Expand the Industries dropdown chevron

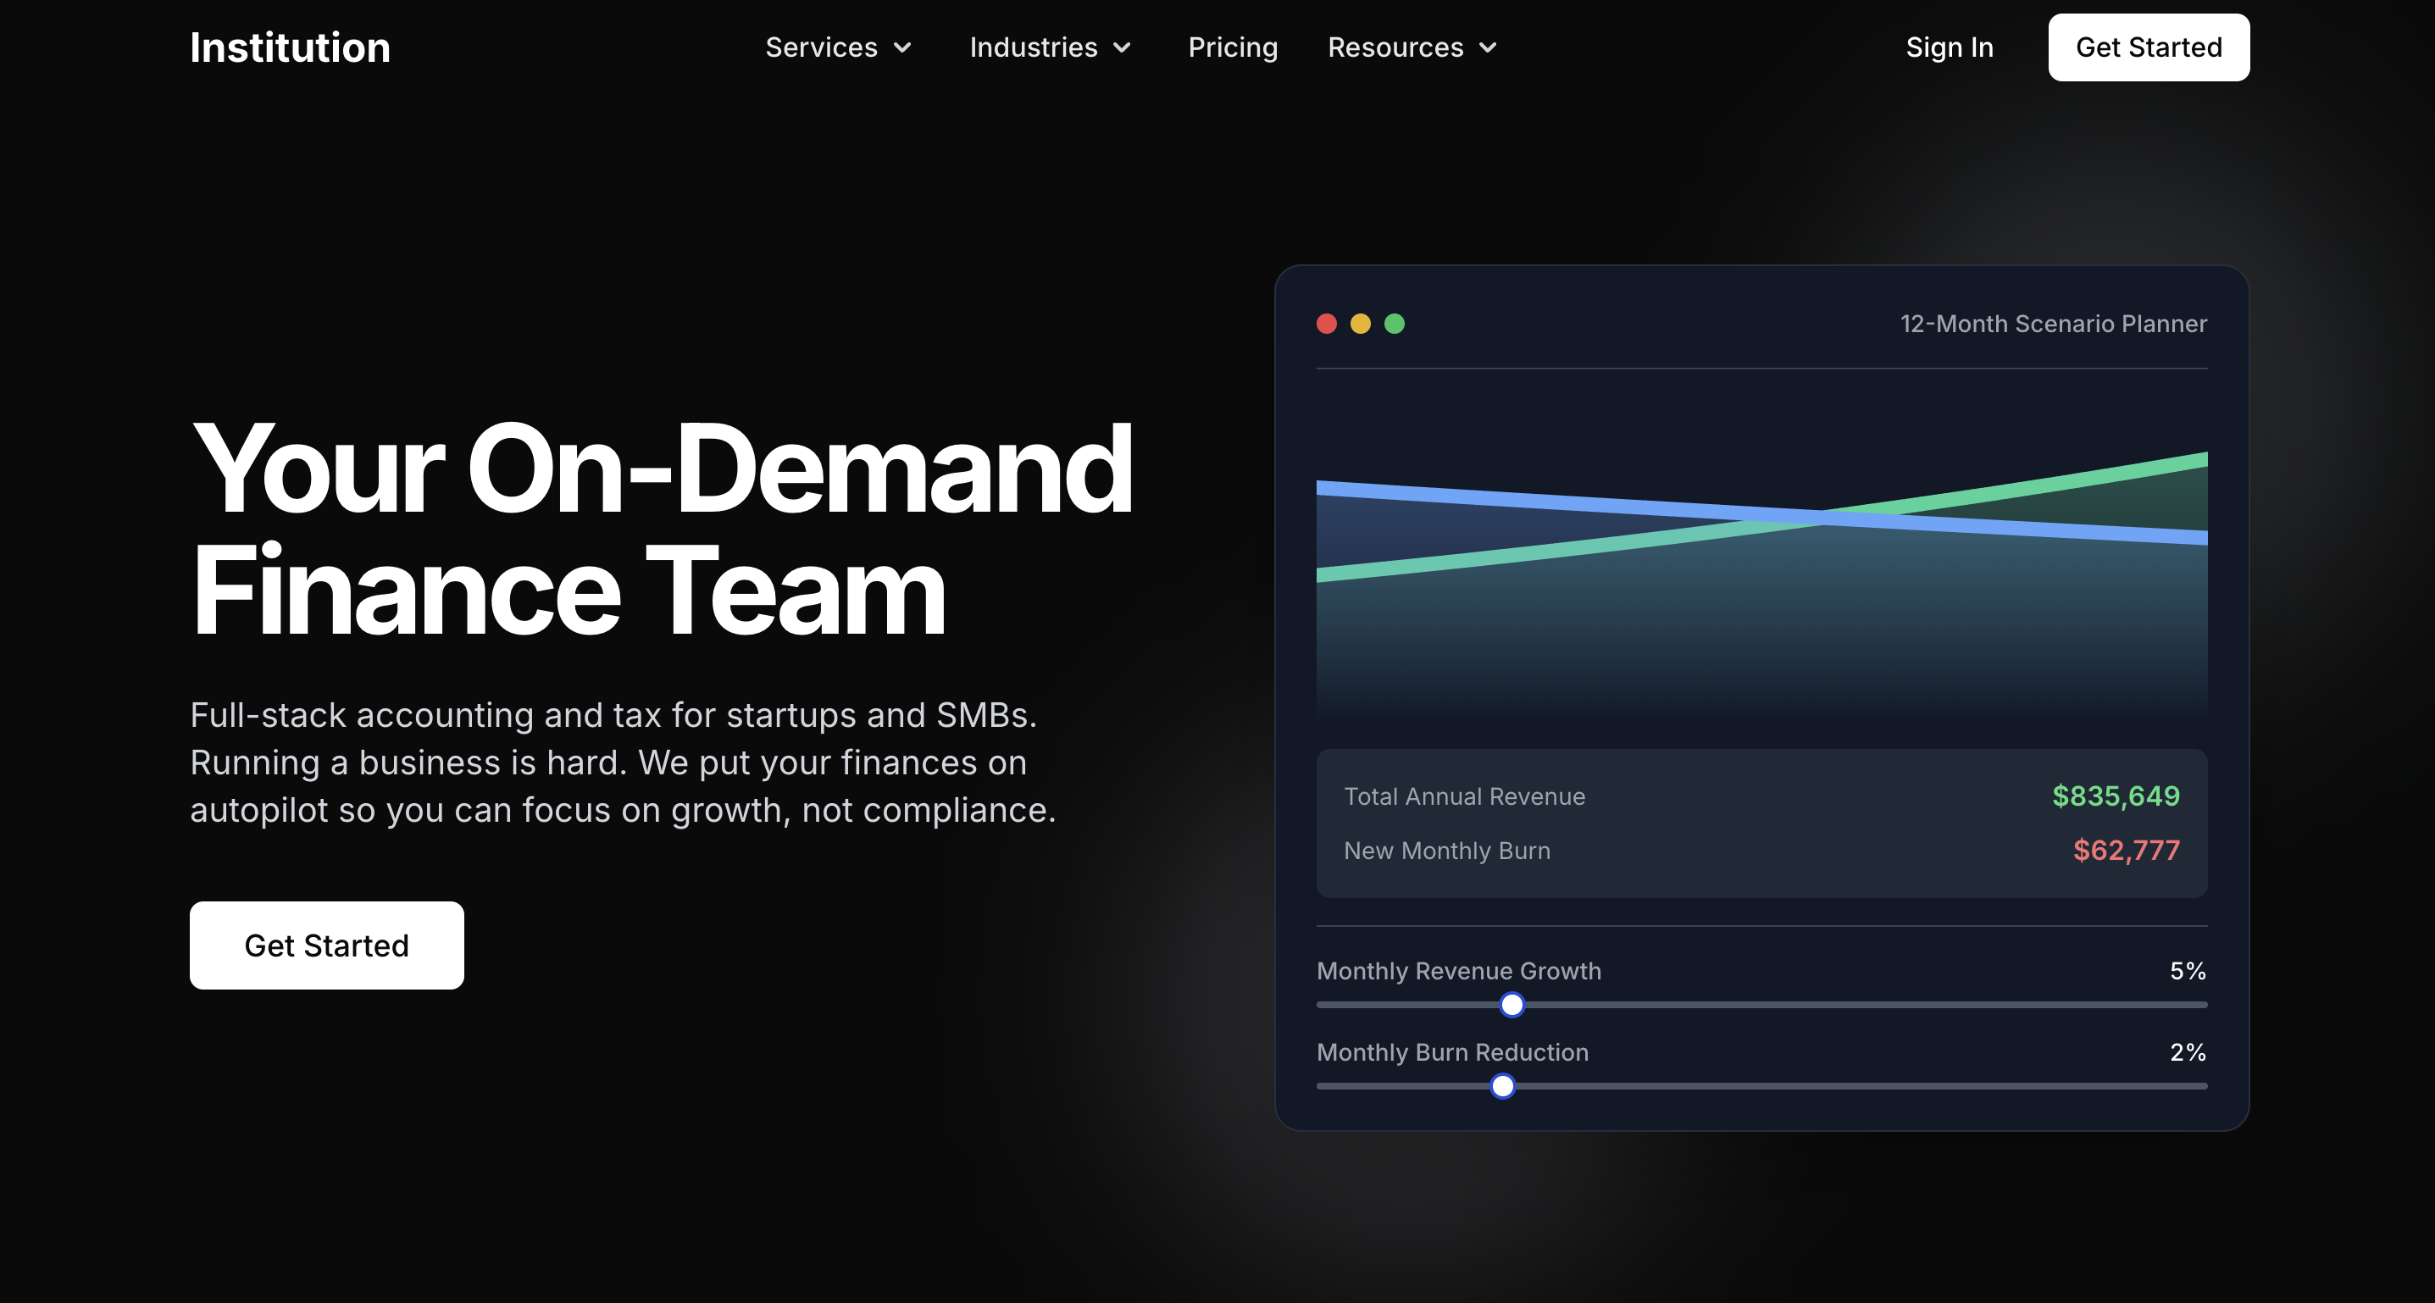point(1122,48)
